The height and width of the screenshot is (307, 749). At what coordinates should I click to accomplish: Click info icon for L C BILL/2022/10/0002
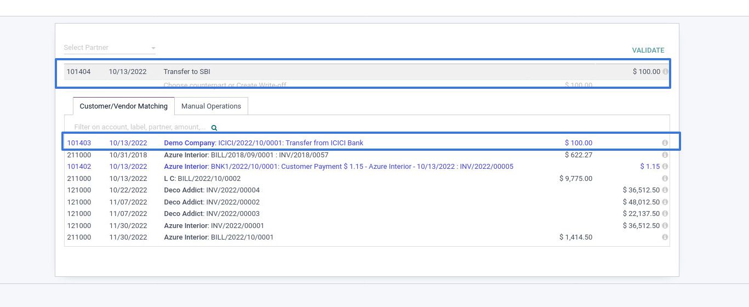pyautogui.click(x=665, y=179)
